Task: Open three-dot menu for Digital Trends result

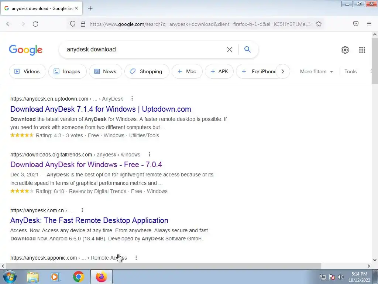Action: point(149,154)
